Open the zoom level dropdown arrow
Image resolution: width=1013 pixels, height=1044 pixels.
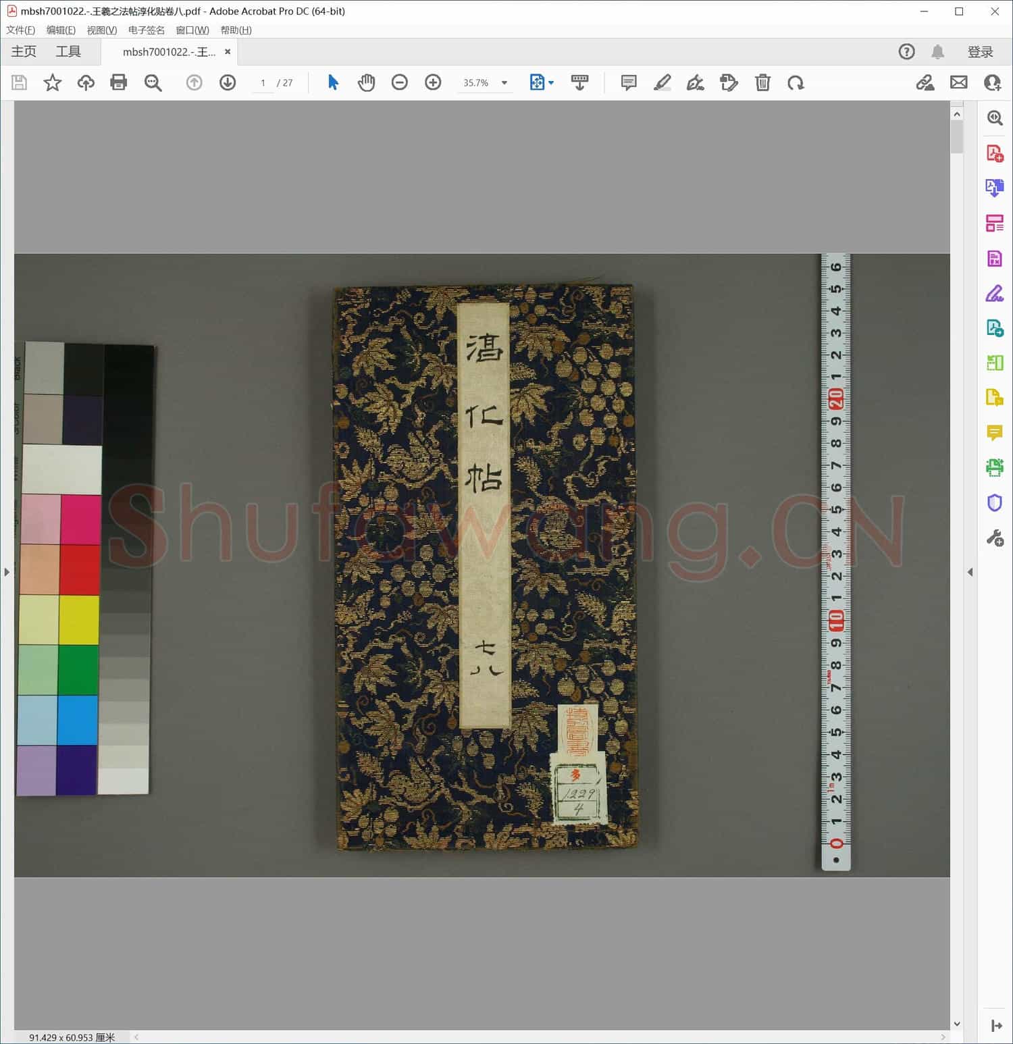point(504,83)
